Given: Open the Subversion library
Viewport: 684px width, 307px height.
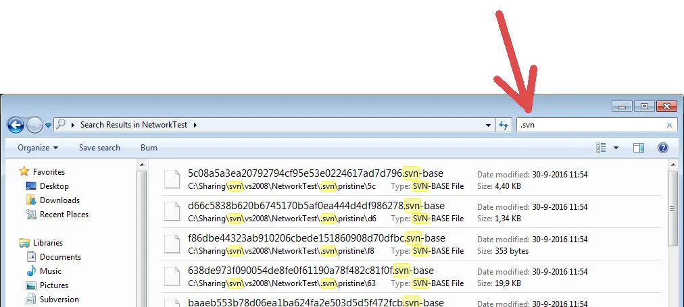Looking at the screenshot, I should click(59, 300).
